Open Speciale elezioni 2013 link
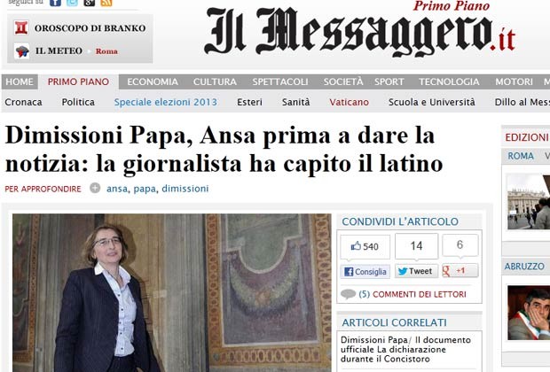The image size is (550, 372). pos(166,102)
